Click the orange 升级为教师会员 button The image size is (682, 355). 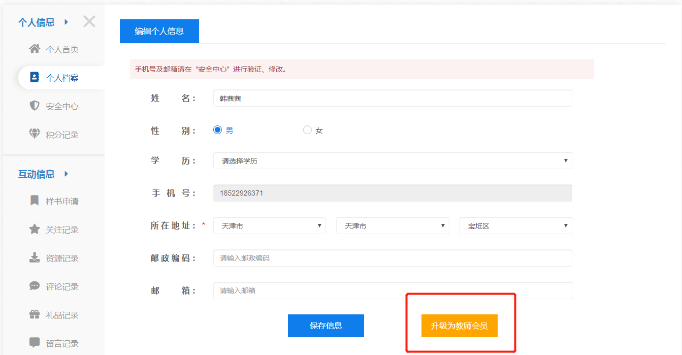pyautogui.click(x=459, y=326)
